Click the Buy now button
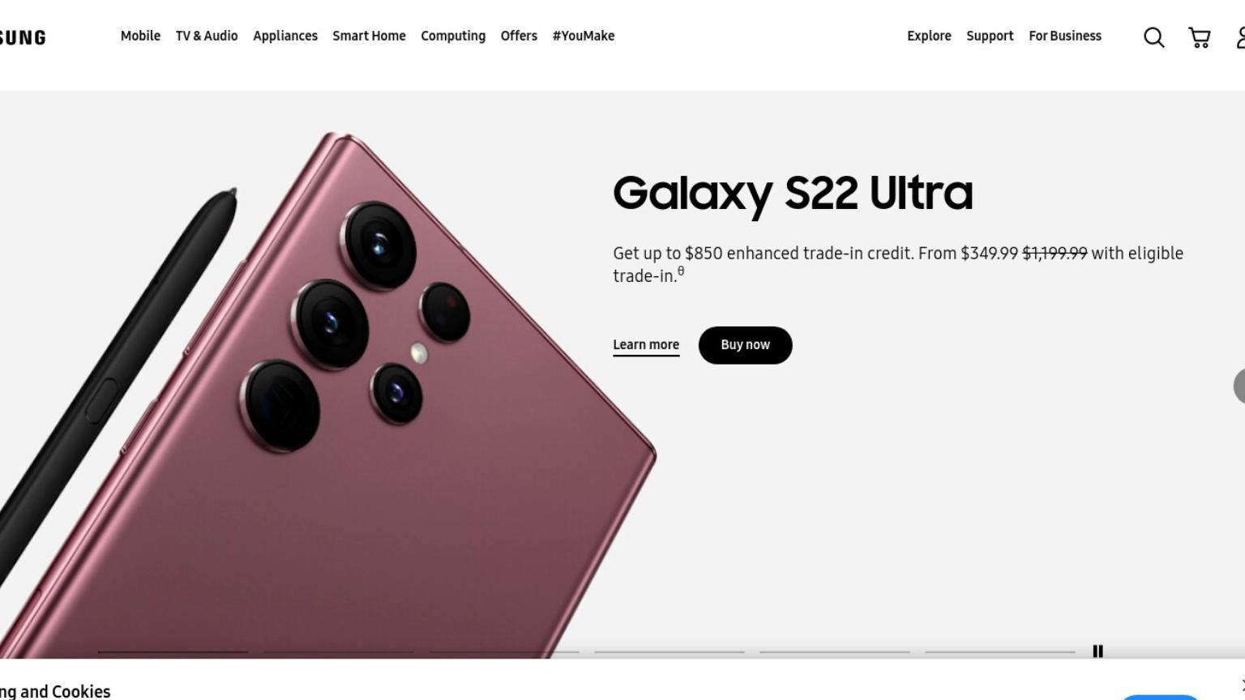This screenshot has height=700, width=1245. (746, 345)
